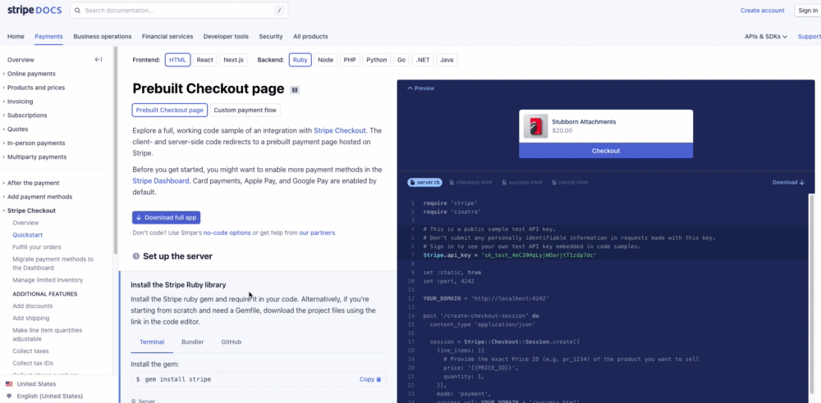
Task: Open APIs & SDKs dropdown
Action: 766,37
